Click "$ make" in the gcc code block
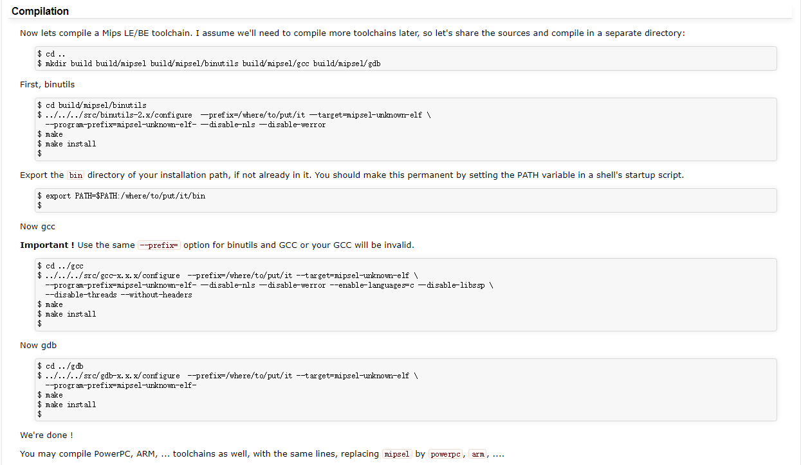Screen dimensions: 801x465 click(50, 304)
